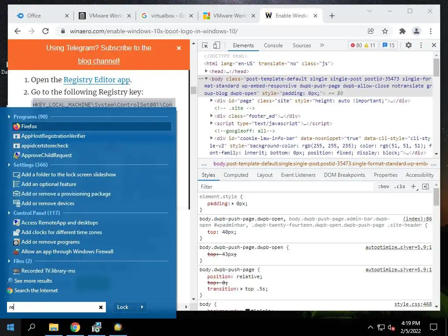Go back in Chrome
Image resolution: width=448 pixels, height=336 pixels.
click(x=17, y=31)
